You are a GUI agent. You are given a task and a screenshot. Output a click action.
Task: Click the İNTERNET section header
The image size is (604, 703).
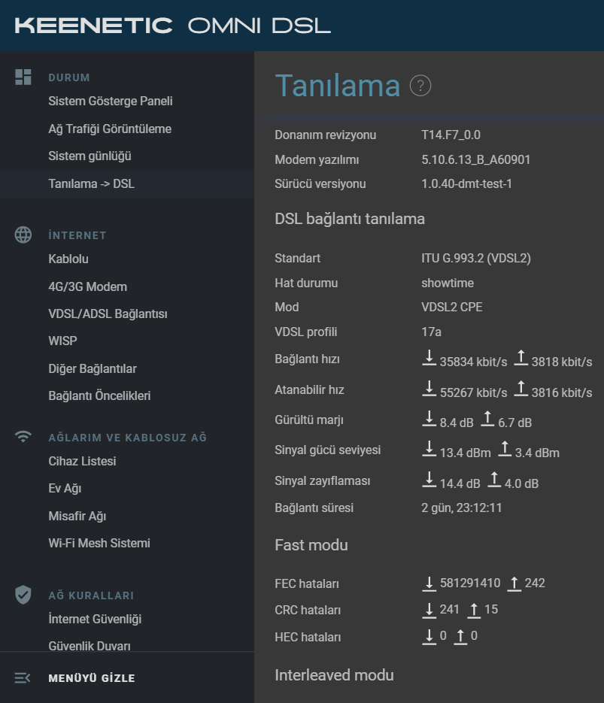point(77,235)
